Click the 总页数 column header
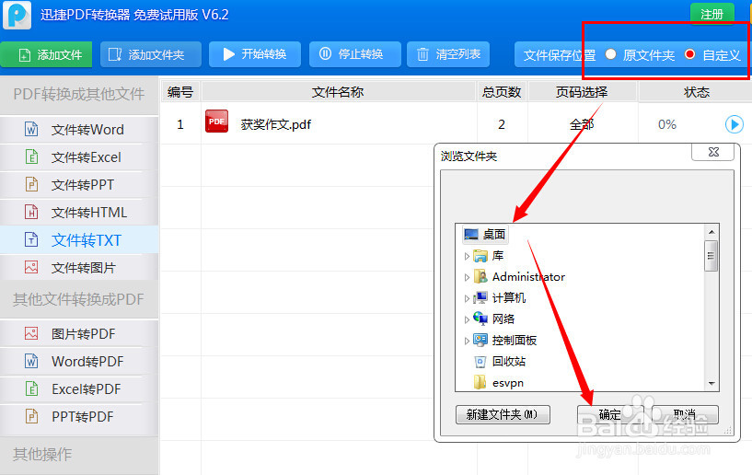The width and height of the screenshot is (752, 475). click(x=502, y=92)
